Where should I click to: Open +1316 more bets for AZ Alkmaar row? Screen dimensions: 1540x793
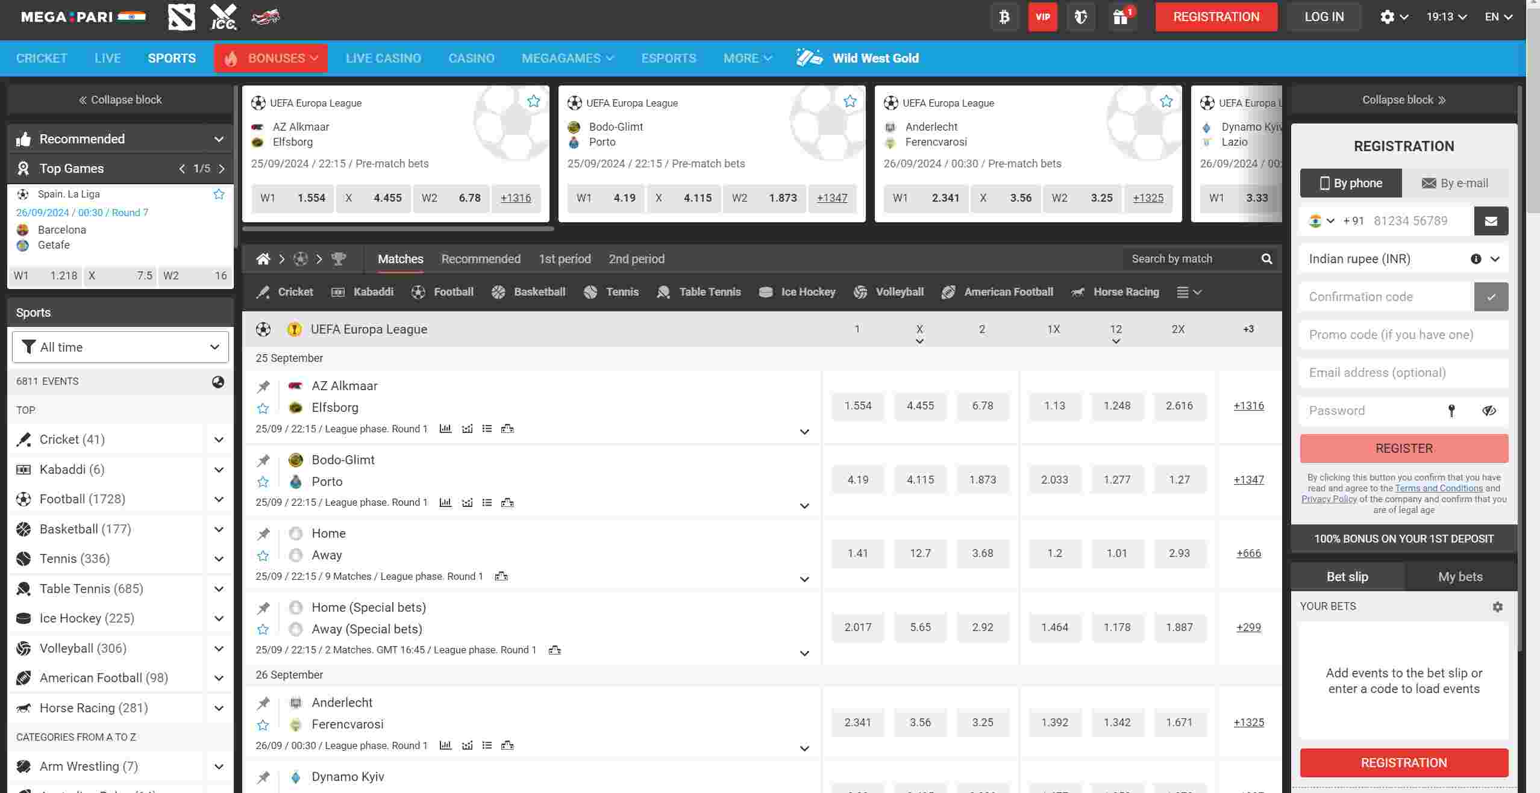tap(1248, 406)
